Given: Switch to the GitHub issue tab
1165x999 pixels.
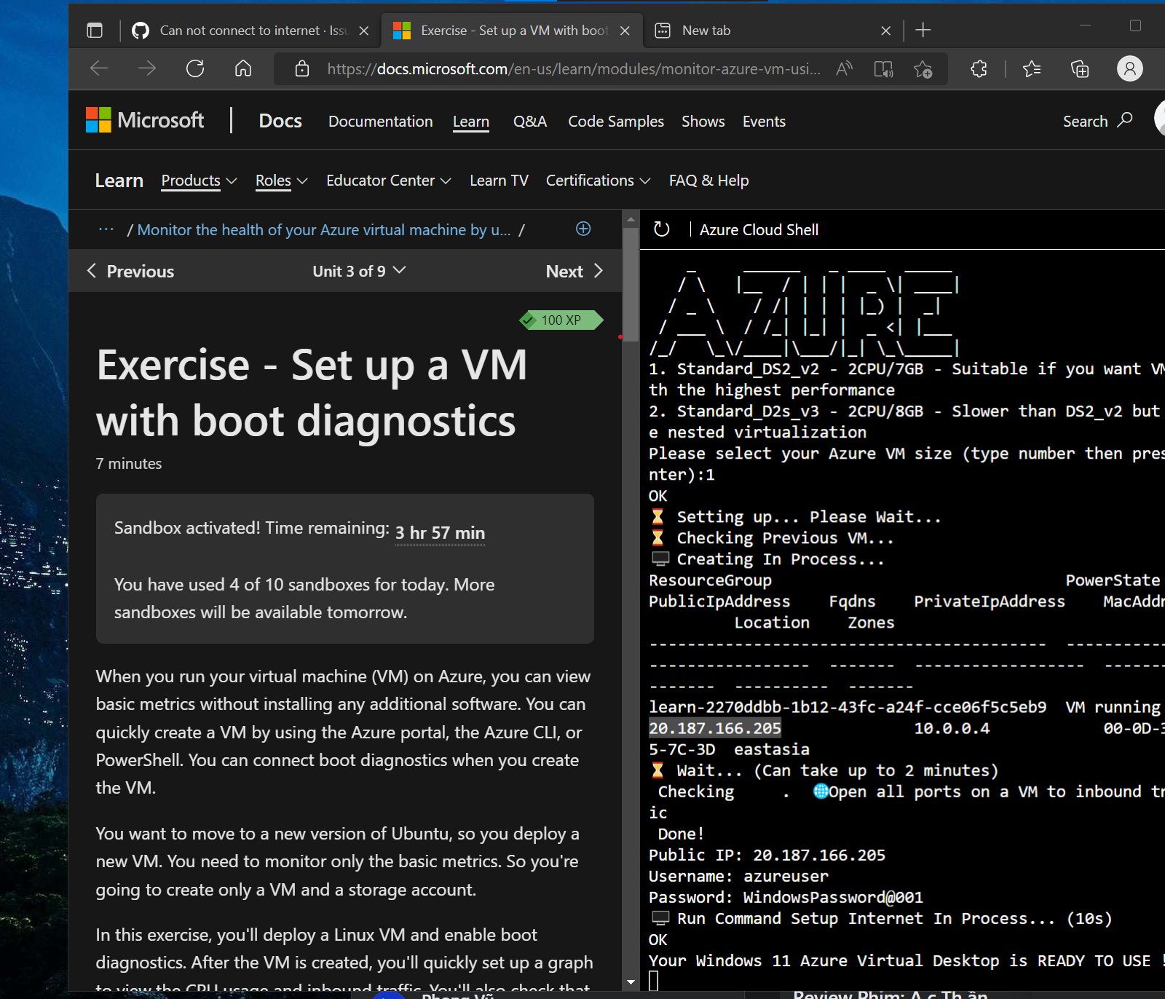Looking at the screenshot, I should [250, 31].
